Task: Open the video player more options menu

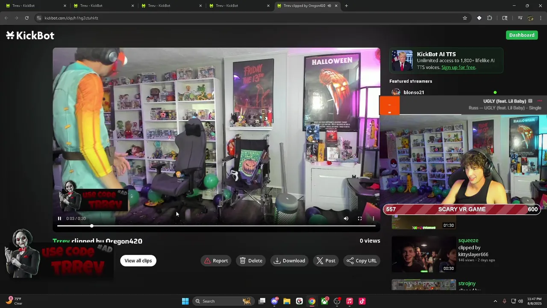Action: click(373, 219)
